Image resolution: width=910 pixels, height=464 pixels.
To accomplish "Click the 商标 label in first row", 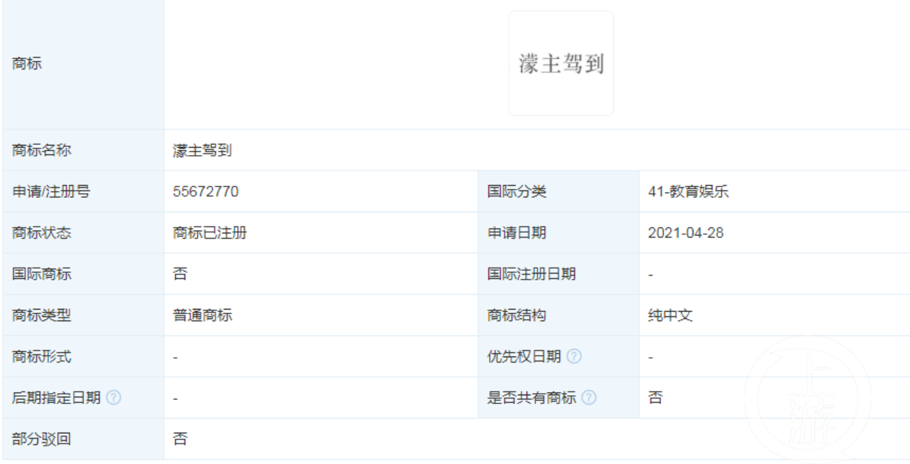I will [27, 64].
